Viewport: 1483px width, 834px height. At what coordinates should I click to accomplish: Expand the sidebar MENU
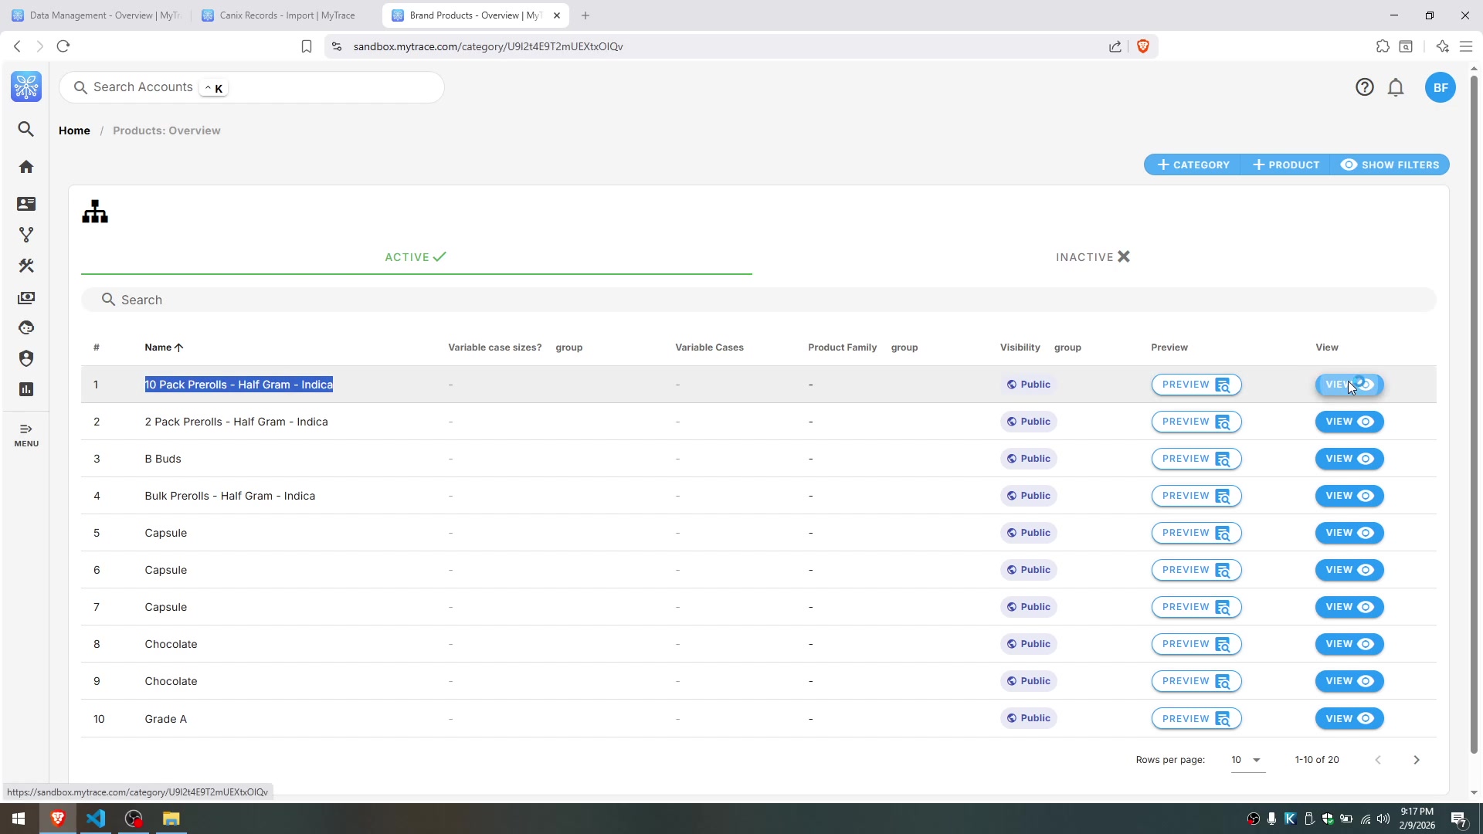click(x=26, y=435)
